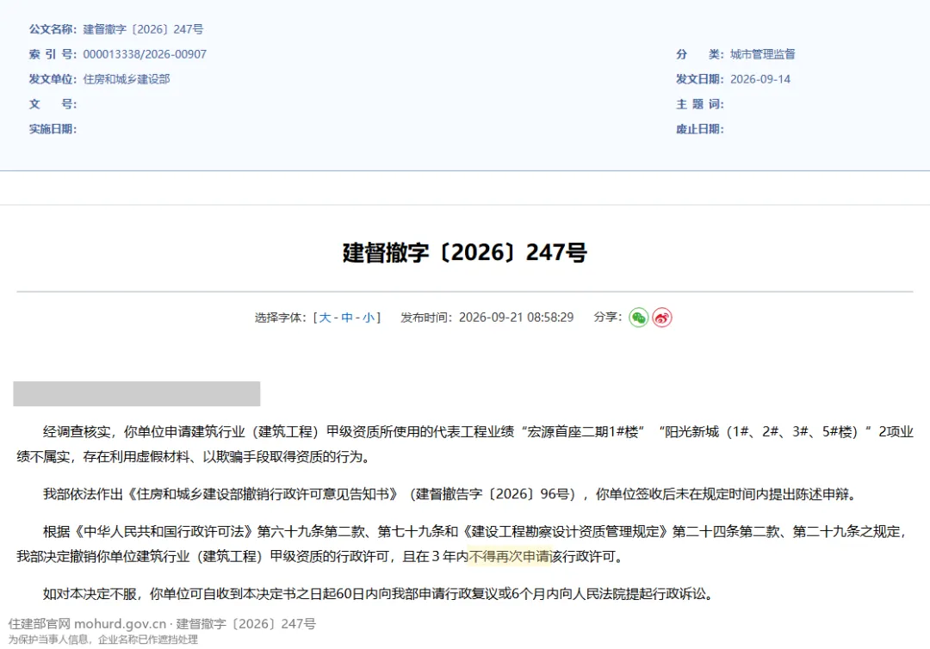Click the label 索引号

pyautogui.click(x=53, y=54)
